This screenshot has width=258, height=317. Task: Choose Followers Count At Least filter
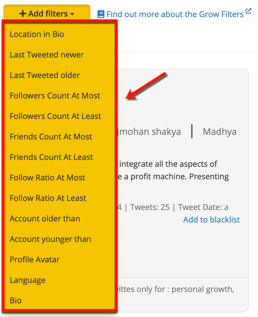point(55,116)
